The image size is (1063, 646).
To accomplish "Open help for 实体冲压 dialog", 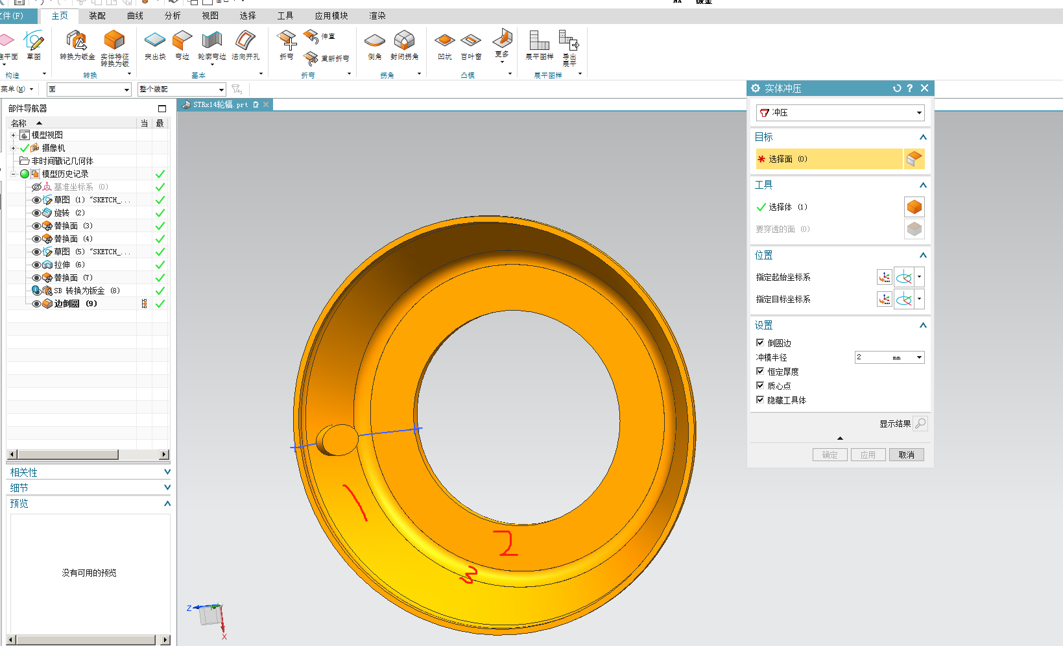I will (x=910, y=88).
